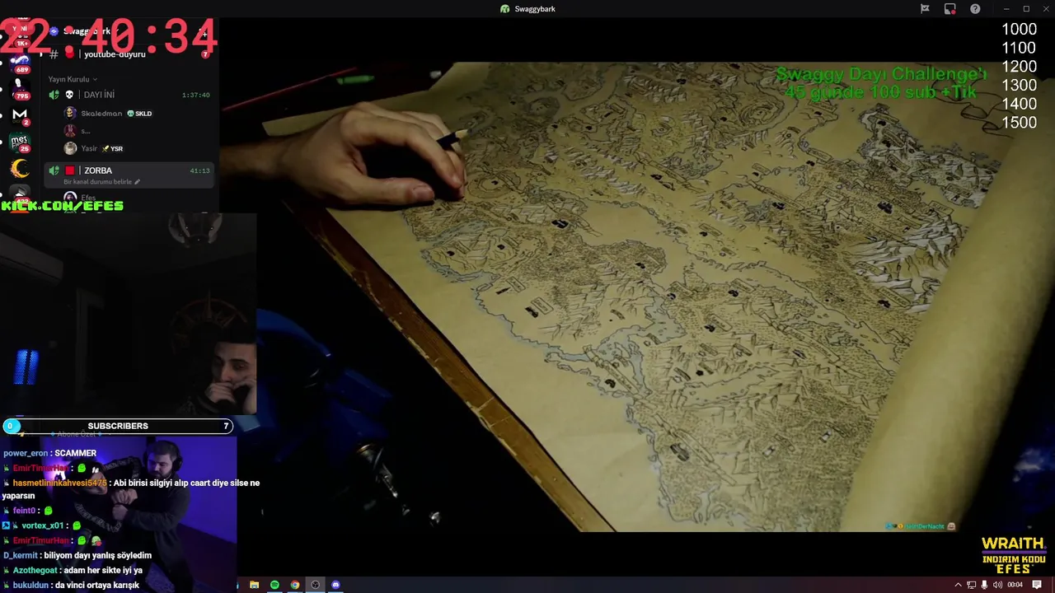Open Spotify from the taskbar
The height and width of the screenshot is (593, 1055).
point(274,585)
